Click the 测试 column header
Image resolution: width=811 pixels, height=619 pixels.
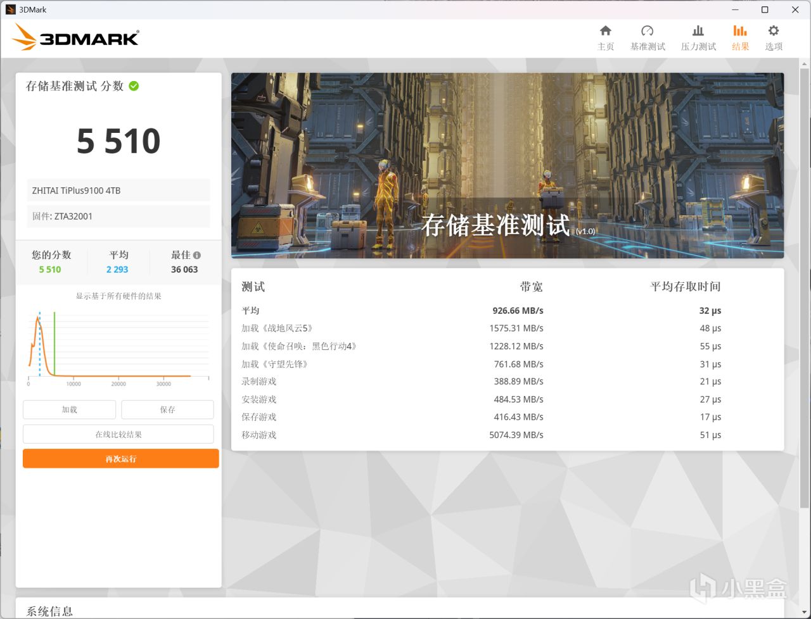tap(253, 287)
